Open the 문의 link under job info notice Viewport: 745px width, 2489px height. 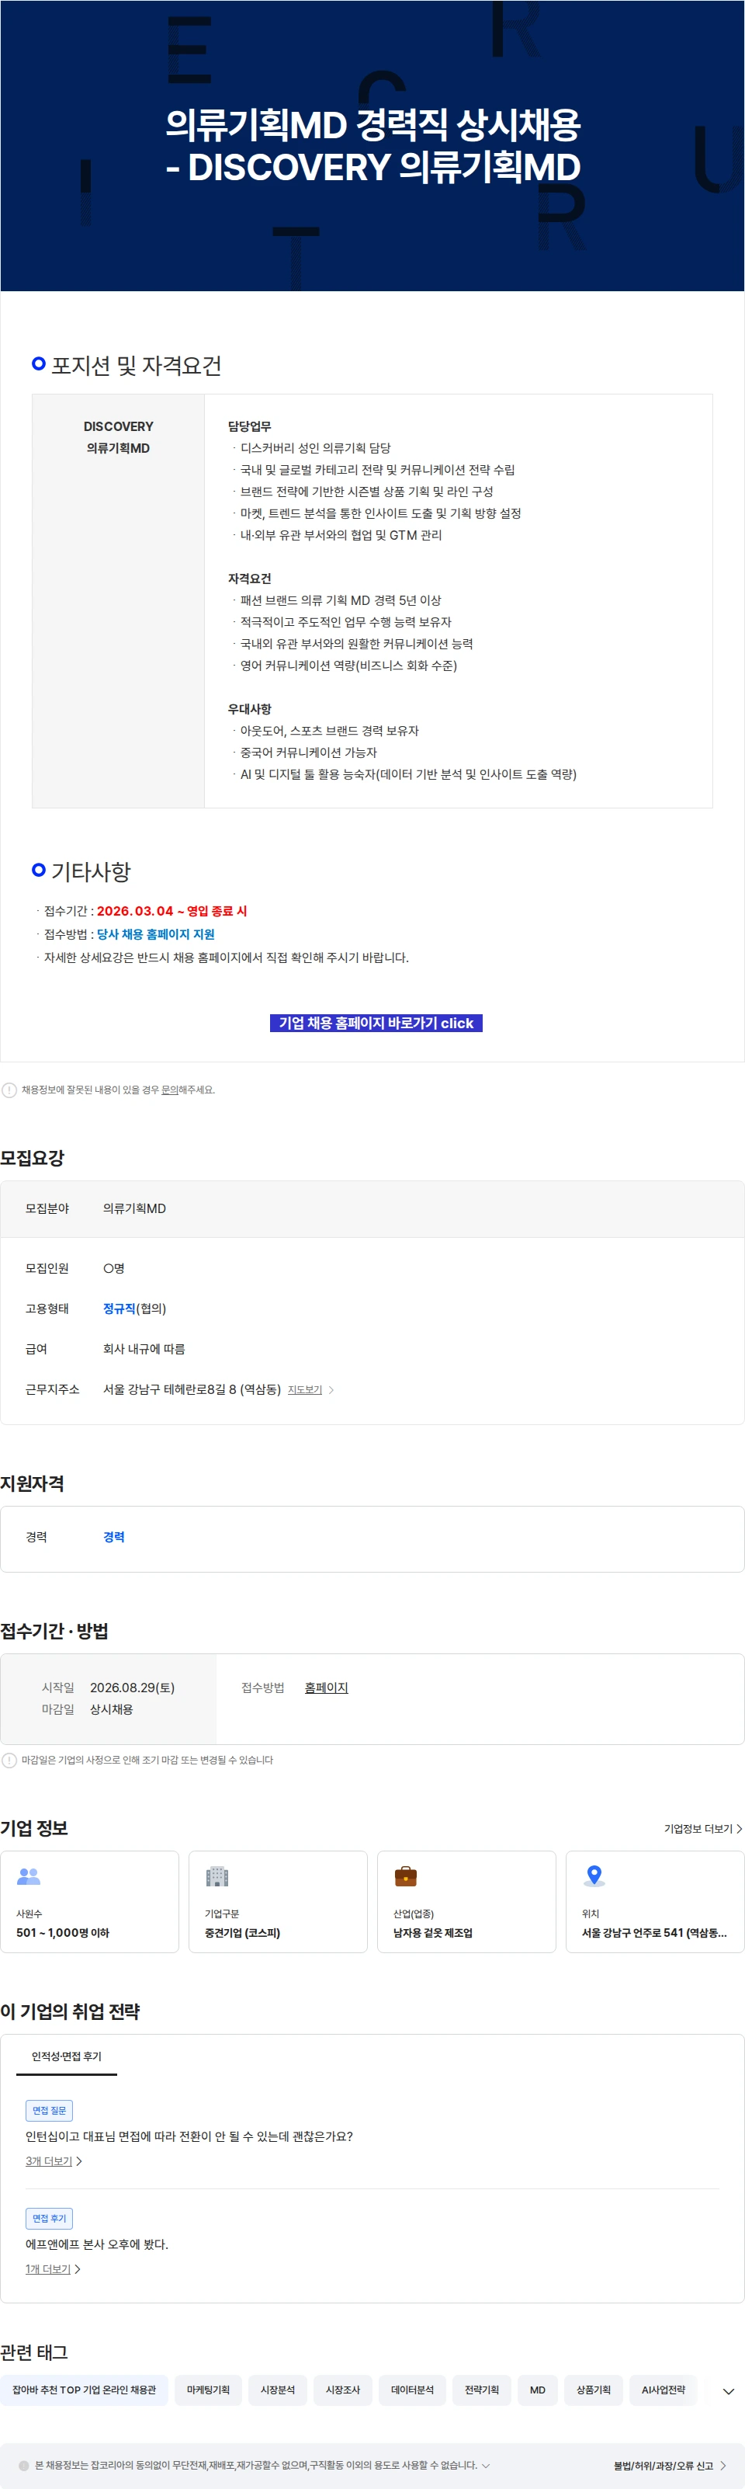click(x=169, y=1090)
